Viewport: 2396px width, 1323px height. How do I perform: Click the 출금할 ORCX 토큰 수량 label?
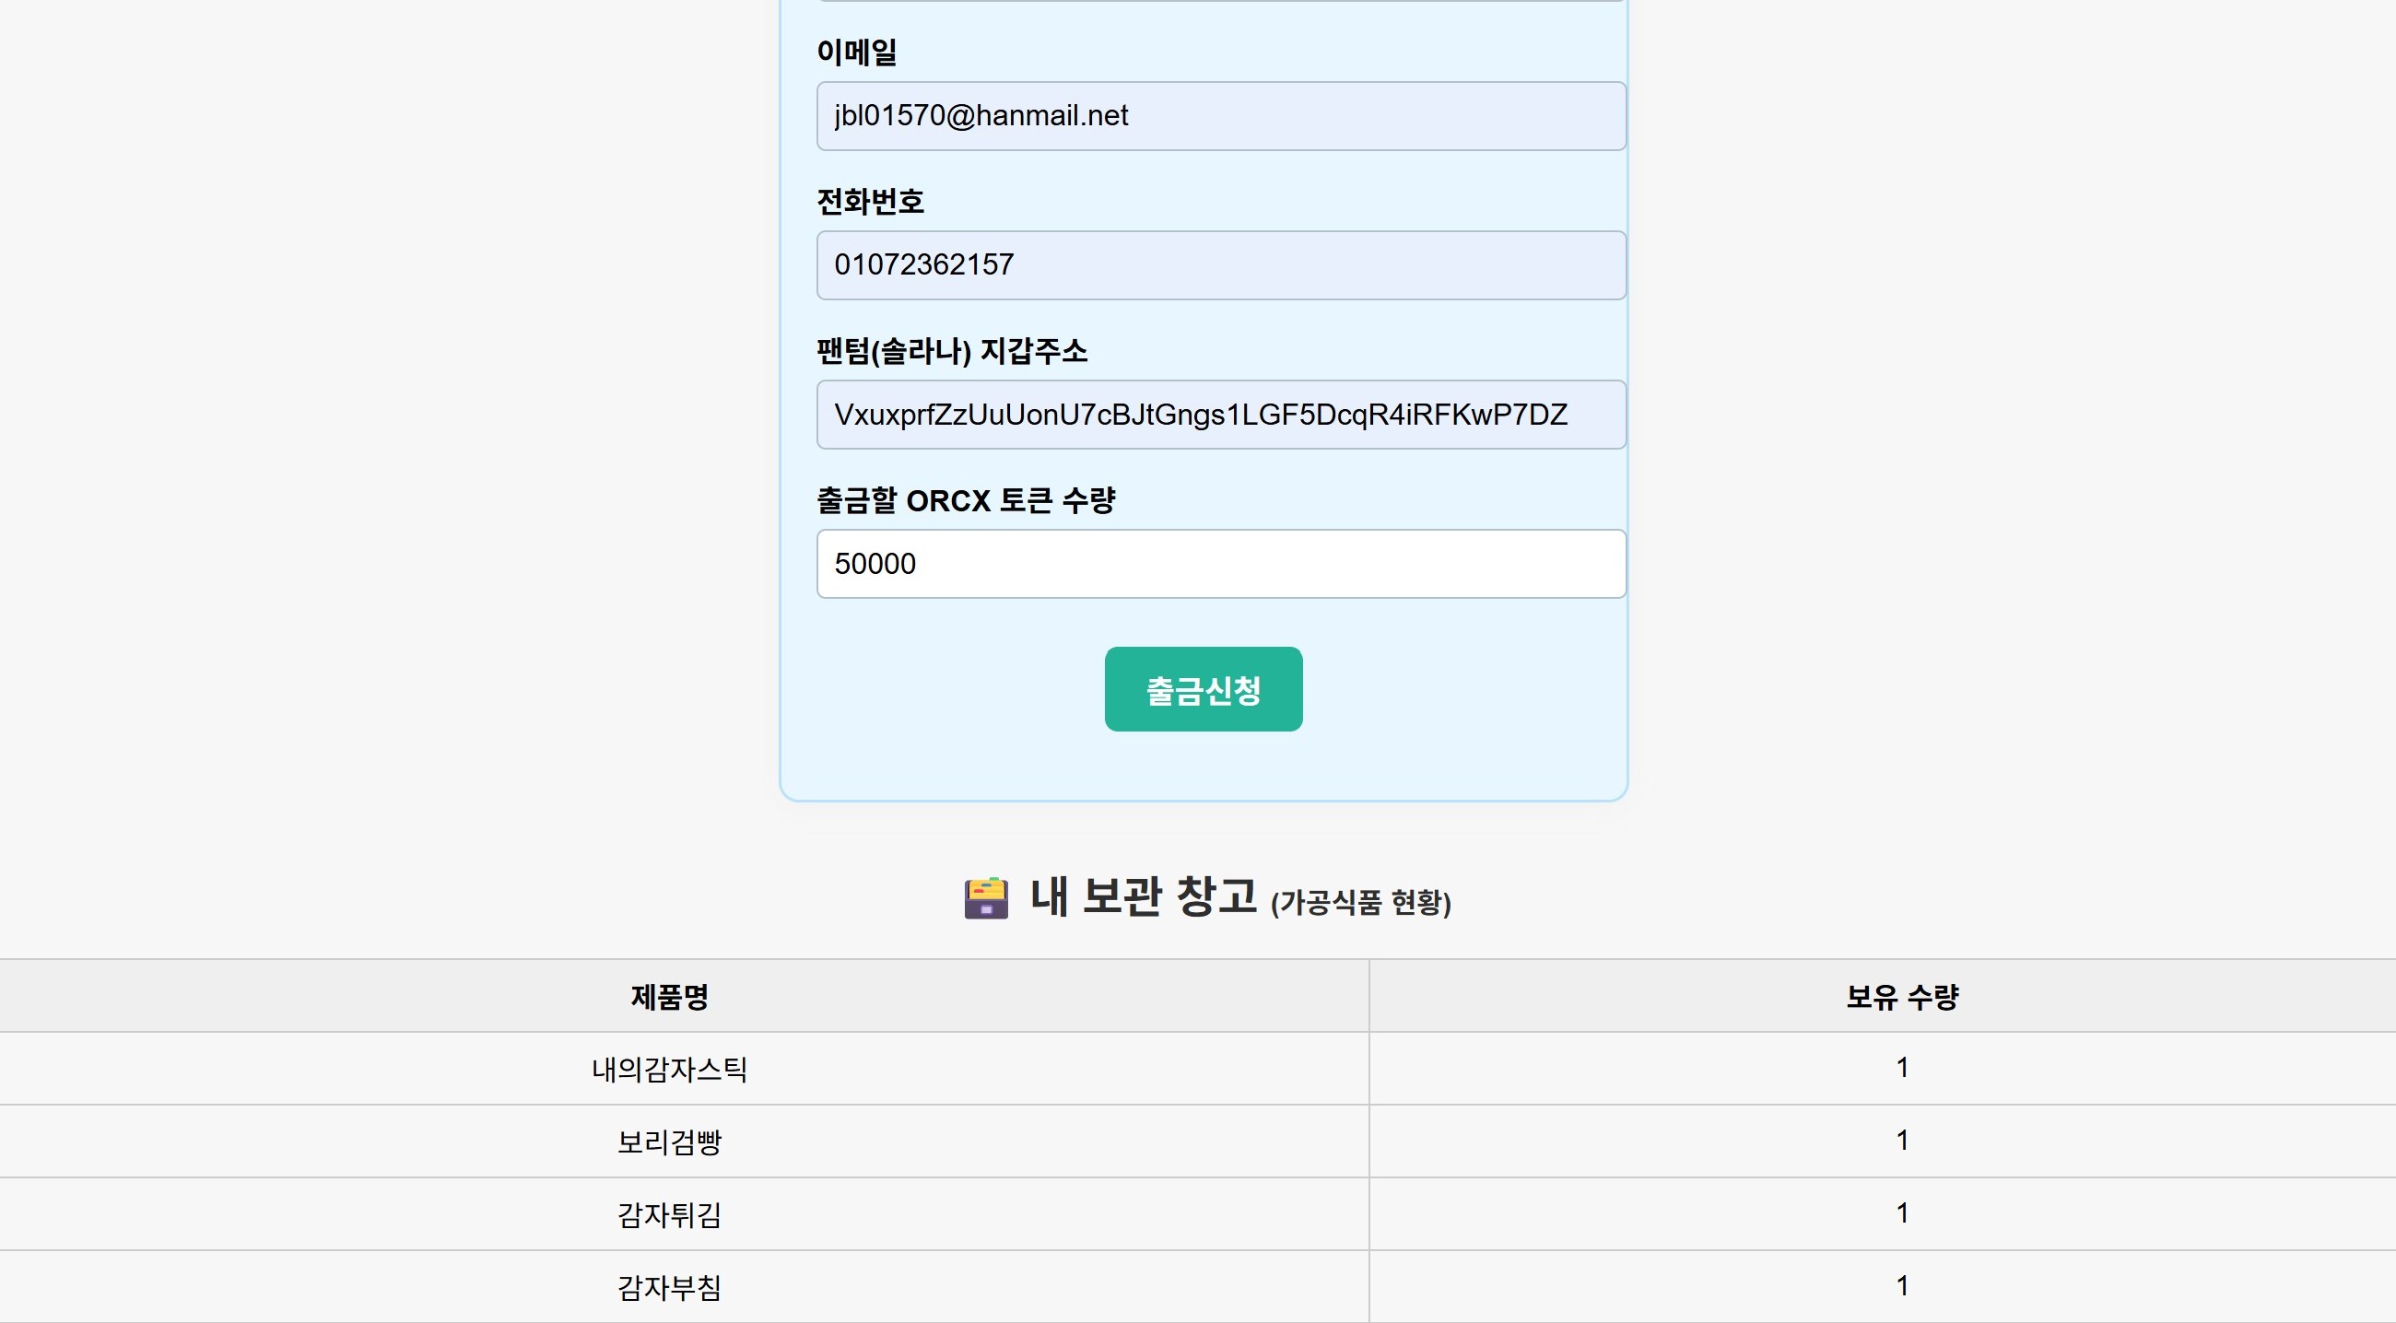967,499
